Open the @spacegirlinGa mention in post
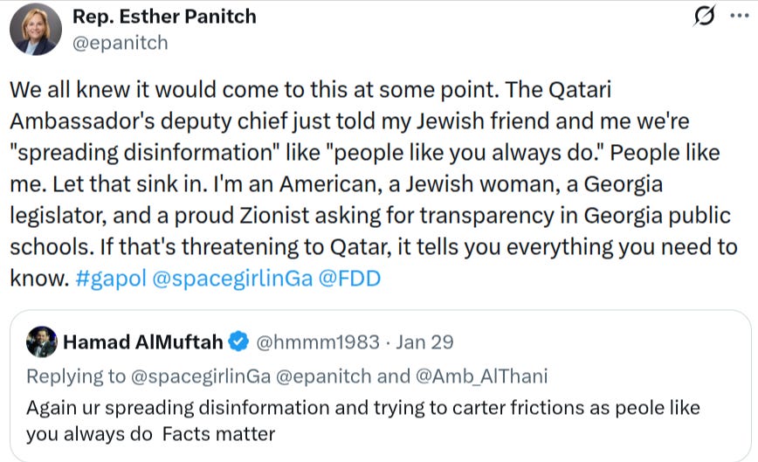Viewport: 758px width, 462px height. pos(232,279)
